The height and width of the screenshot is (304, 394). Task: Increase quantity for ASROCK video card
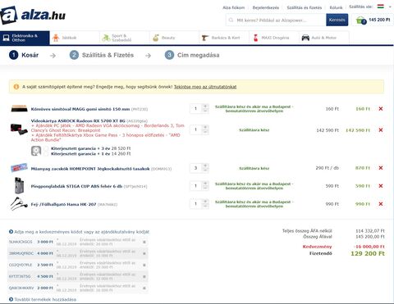[x=205, y=127]
